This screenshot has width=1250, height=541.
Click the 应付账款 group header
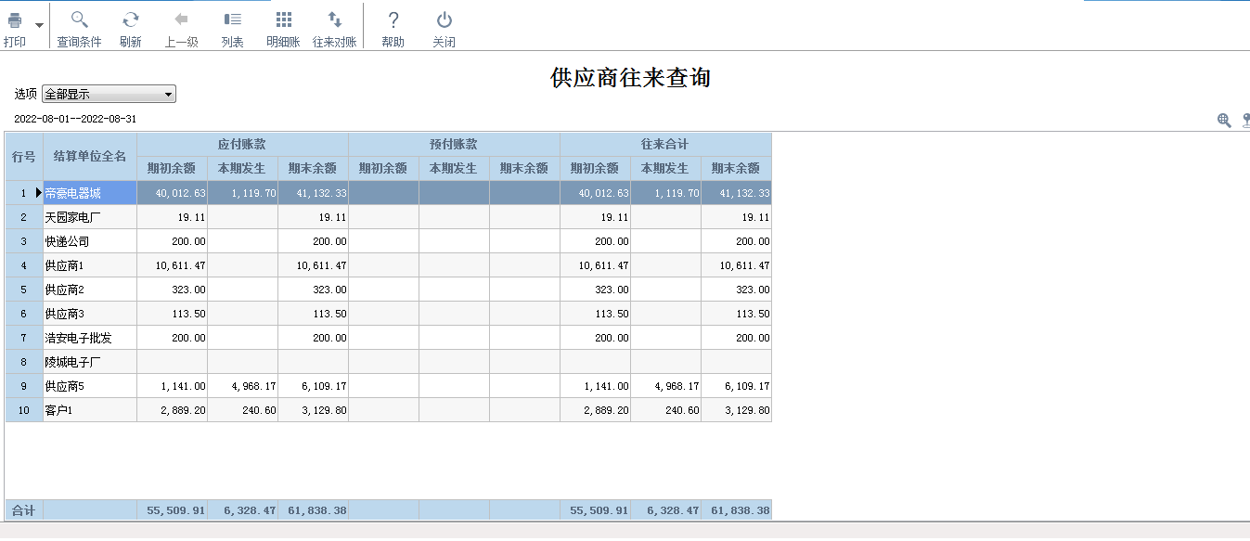pos(242,144)
